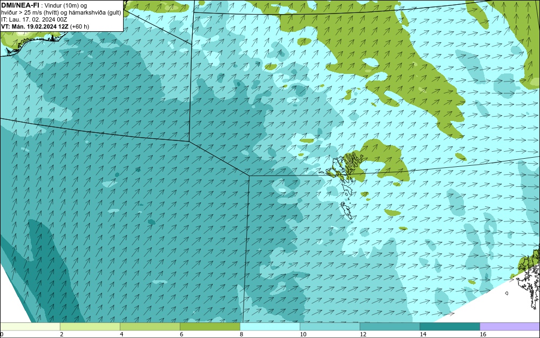This screenshot has width=540, height=338.
Task: Click the 4-6 m/s green legend swatch
Action: [x=150, y=327]
